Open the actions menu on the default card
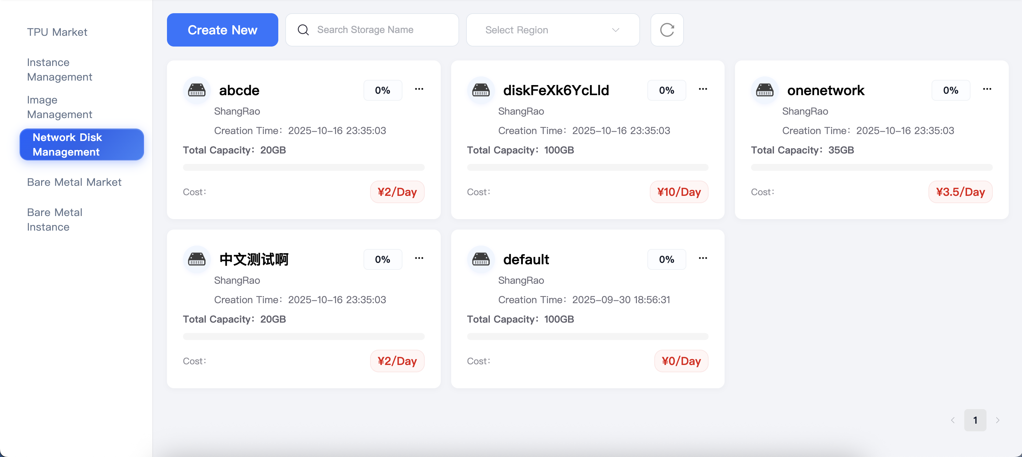The image size is (1022, 457). point(703,258)
